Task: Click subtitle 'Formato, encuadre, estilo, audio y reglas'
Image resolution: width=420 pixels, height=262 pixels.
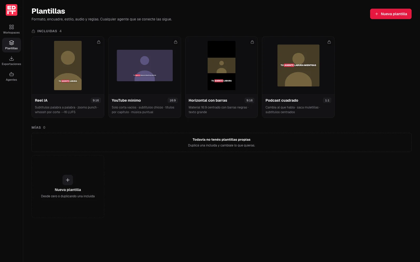Action: [x=102, y=19]
